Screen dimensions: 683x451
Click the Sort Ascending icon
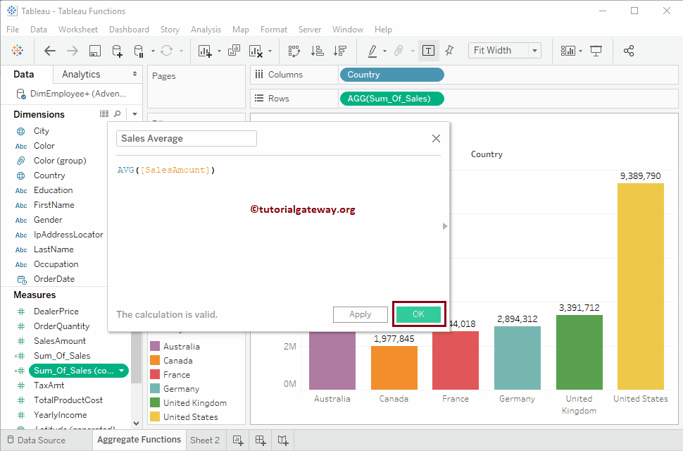click(318, 51)
